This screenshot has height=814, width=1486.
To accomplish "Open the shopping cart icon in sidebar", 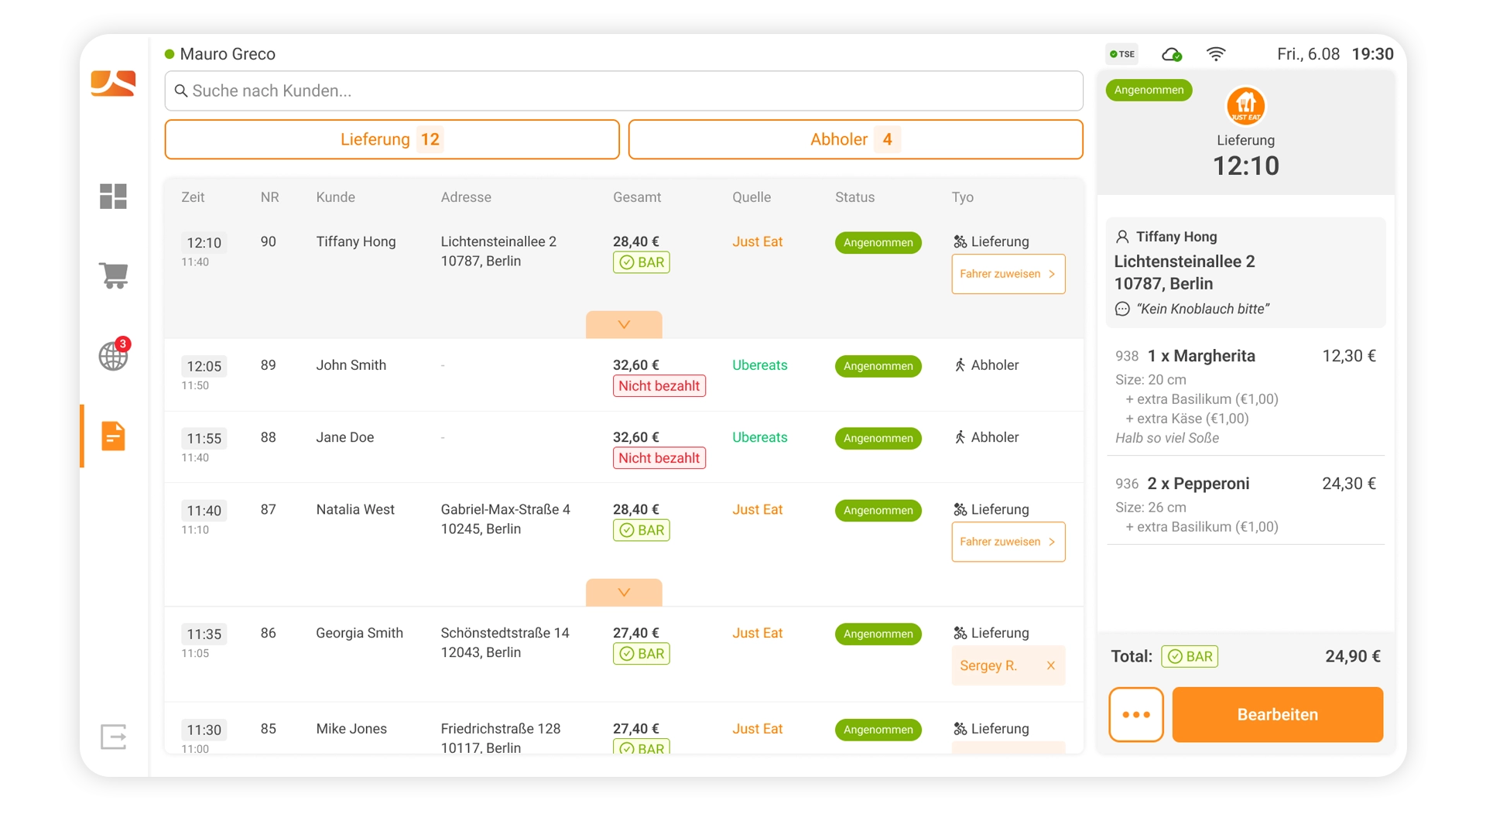I will pyautogui.click(x=113, y=275).
